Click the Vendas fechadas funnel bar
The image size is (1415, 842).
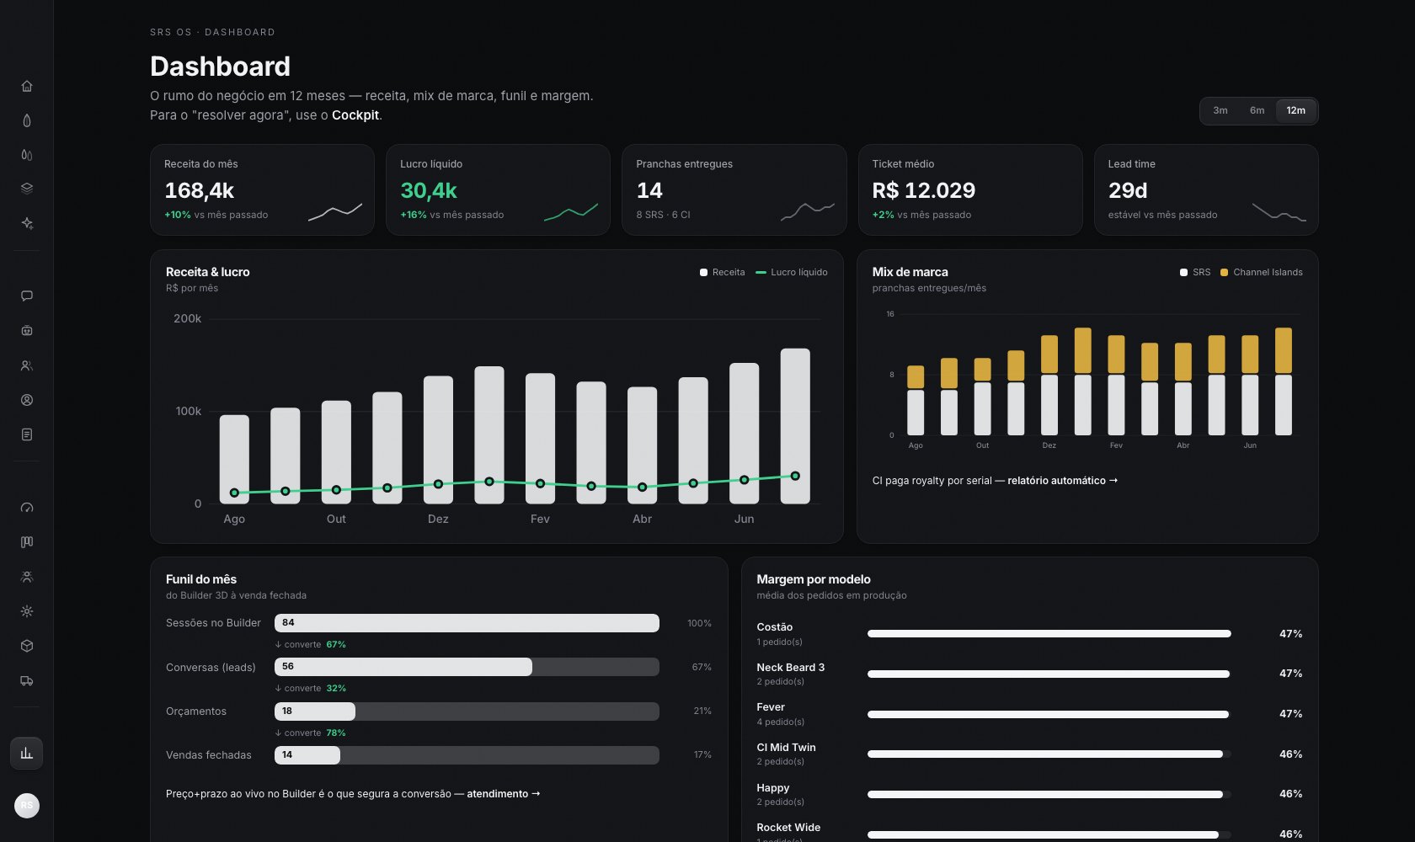click(x=467, y=755)
